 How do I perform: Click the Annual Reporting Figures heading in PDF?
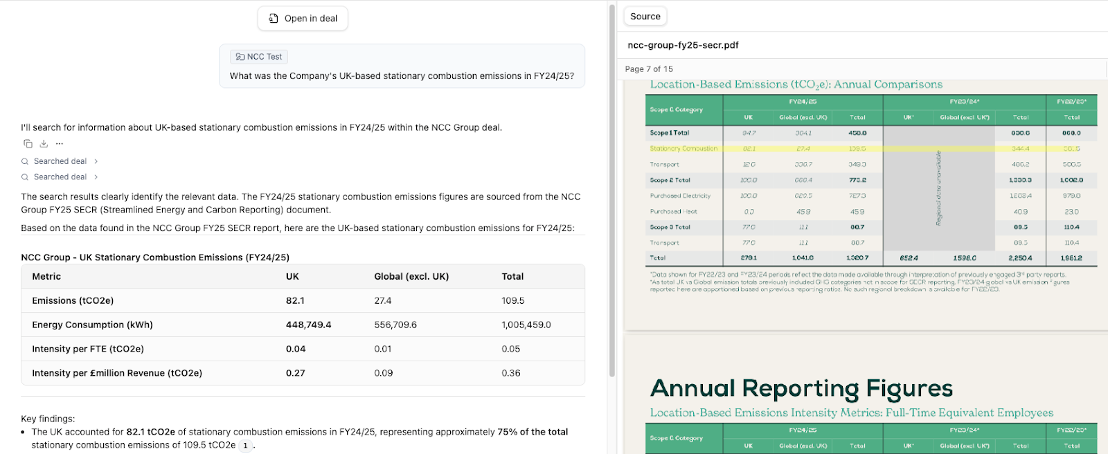(801, 388)
